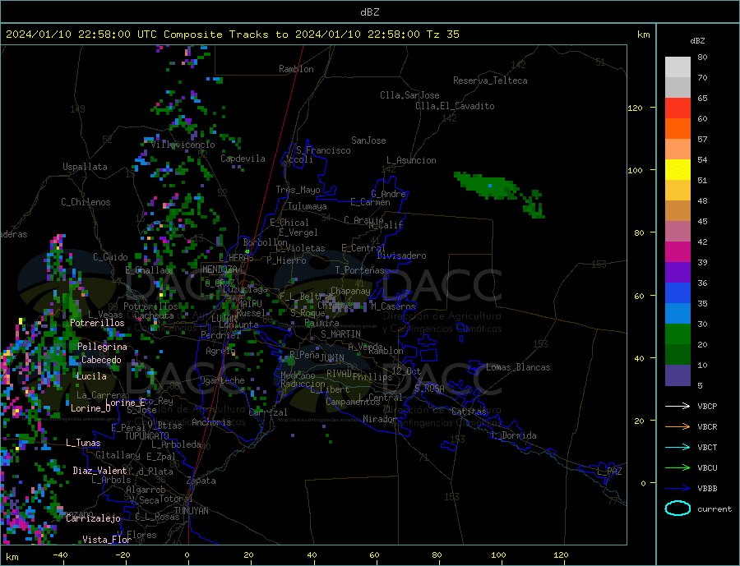Click the S_MARTIN label

[340, 334]
